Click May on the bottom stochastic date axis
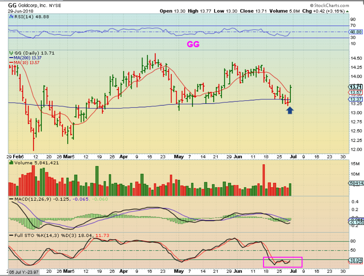364x276 pixels. 179,271
